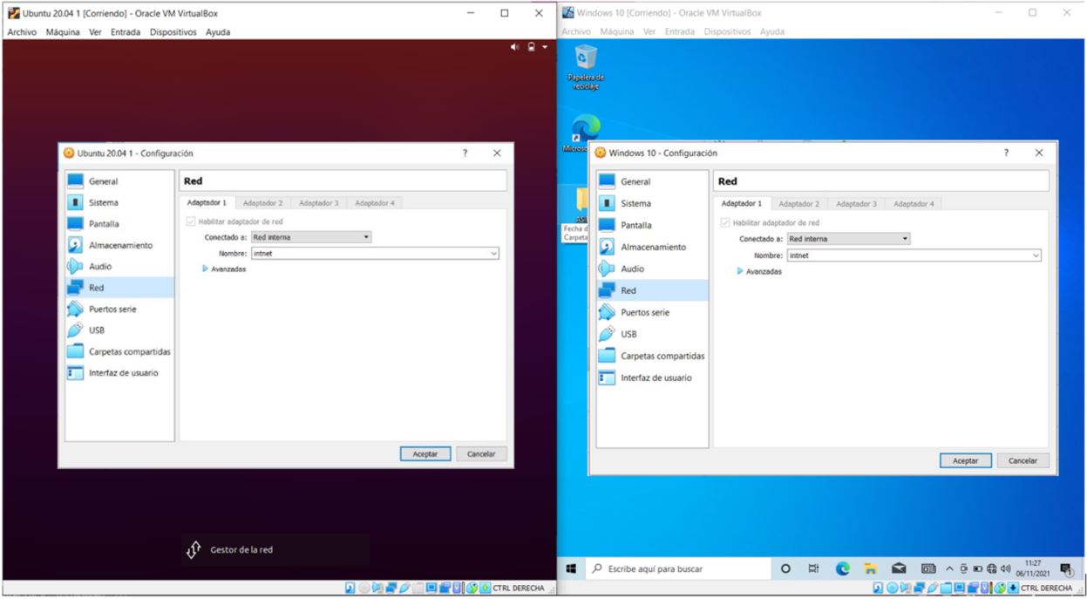Open USB section in Ubuntu Configuración
This screenshot has width=1087, height=599.
(x=119, y=330)
